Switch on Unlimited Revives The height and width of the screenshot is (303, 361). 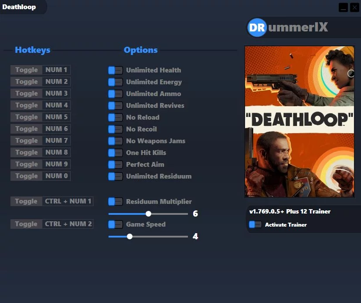(116, 106)
